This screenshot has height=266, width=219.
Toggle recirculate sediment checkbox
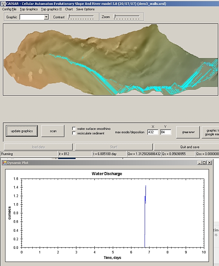coord(74,133)
